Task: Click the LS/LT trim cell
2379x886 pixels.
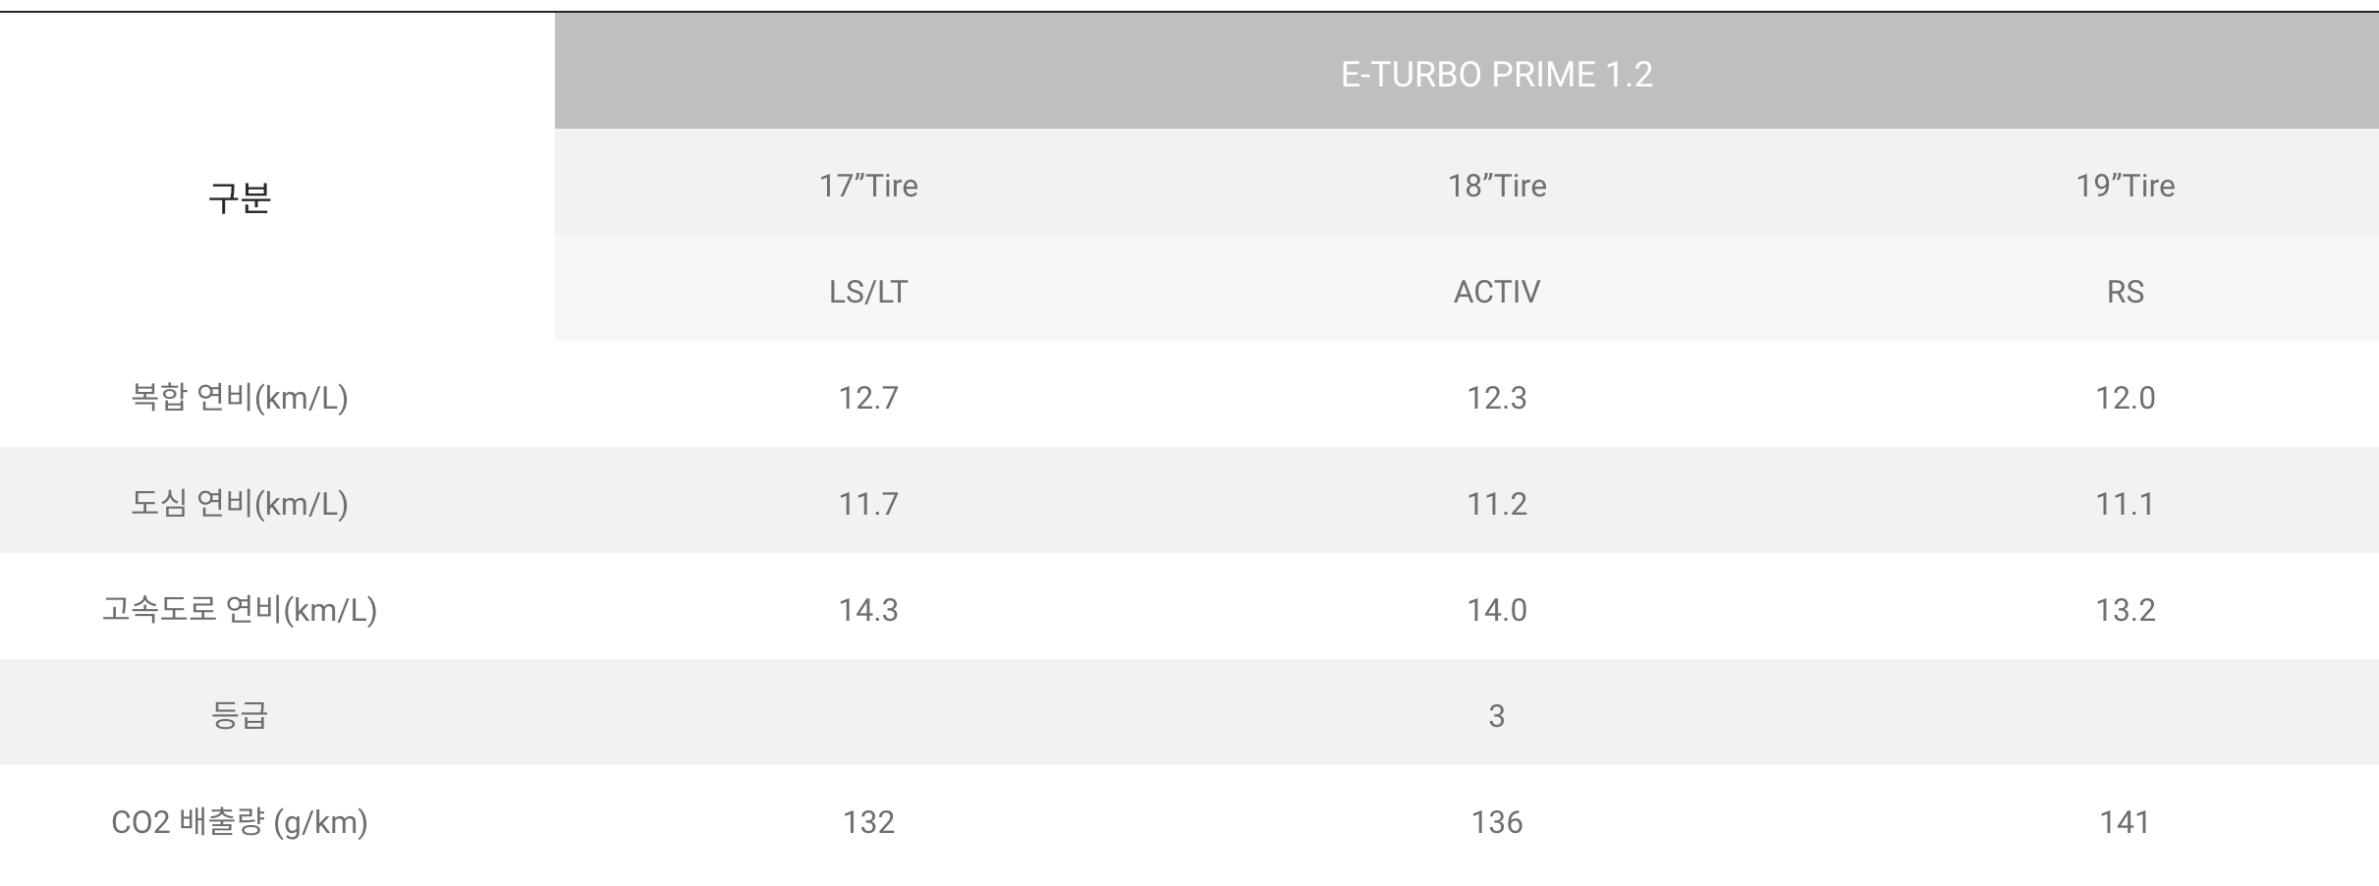Action: point(868,292)
